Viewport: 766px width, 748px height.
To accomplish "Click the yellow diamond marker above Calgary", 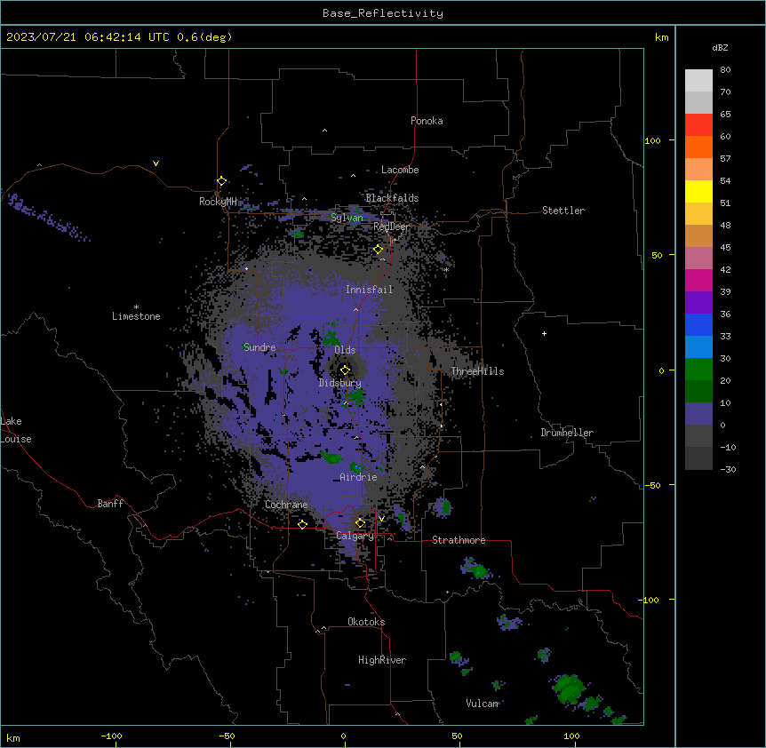I will (x=360, y=523).
